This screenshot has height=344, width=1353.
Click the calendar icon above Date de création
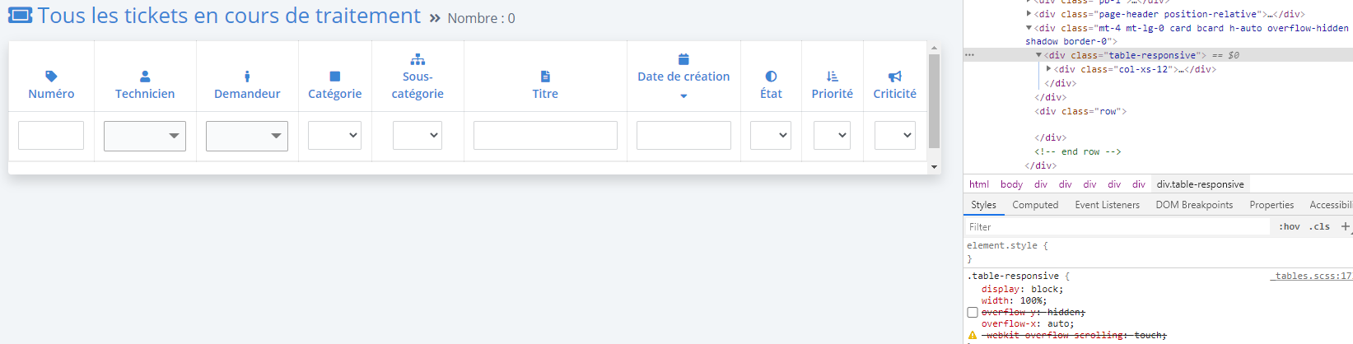(683, 59)
